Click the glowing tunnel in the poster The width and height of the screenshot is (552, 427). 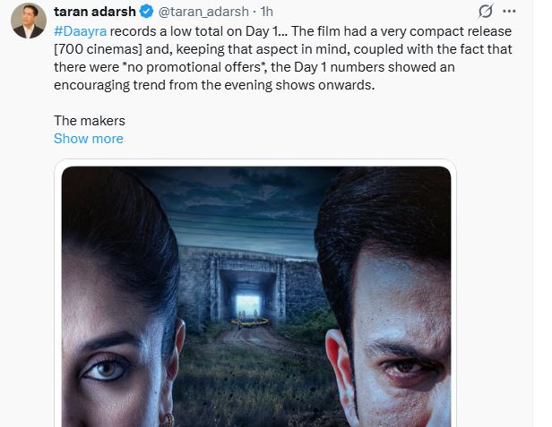(x=248, y=303)
